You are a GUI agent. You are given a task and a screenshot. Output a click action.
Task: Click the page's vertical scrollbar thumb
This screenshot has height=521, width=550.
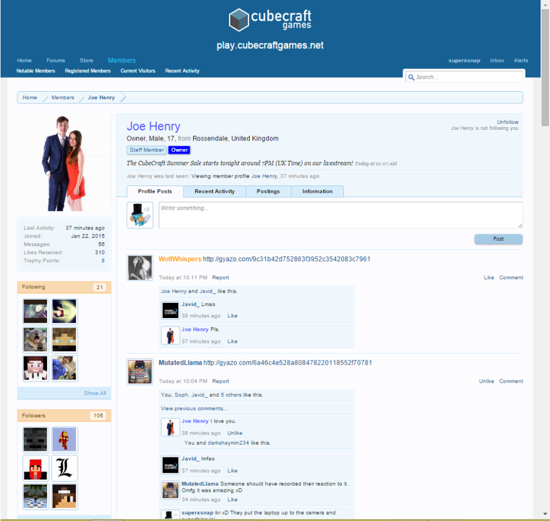[x=545, y=67]
